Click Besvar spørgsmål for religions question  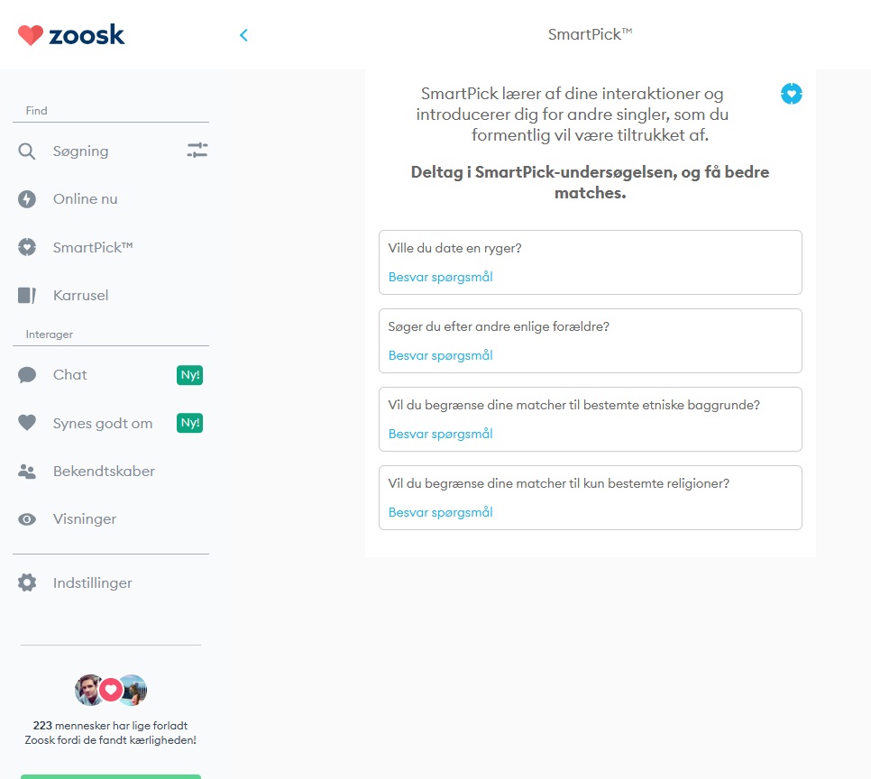point(441,512)
